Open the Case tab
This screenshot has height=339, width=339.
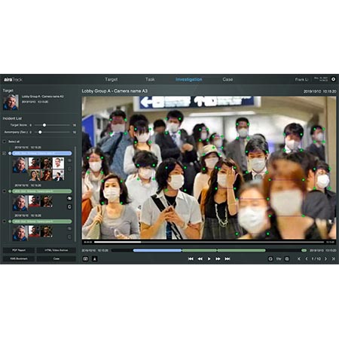pyautogui.click(x=228, y=79)
